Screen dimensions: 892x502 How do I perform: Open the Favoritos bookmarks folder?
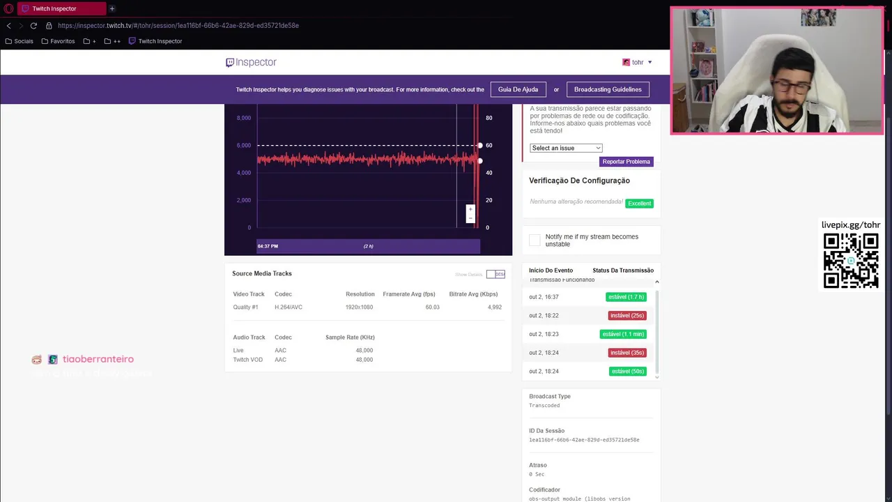pos(58,41)
